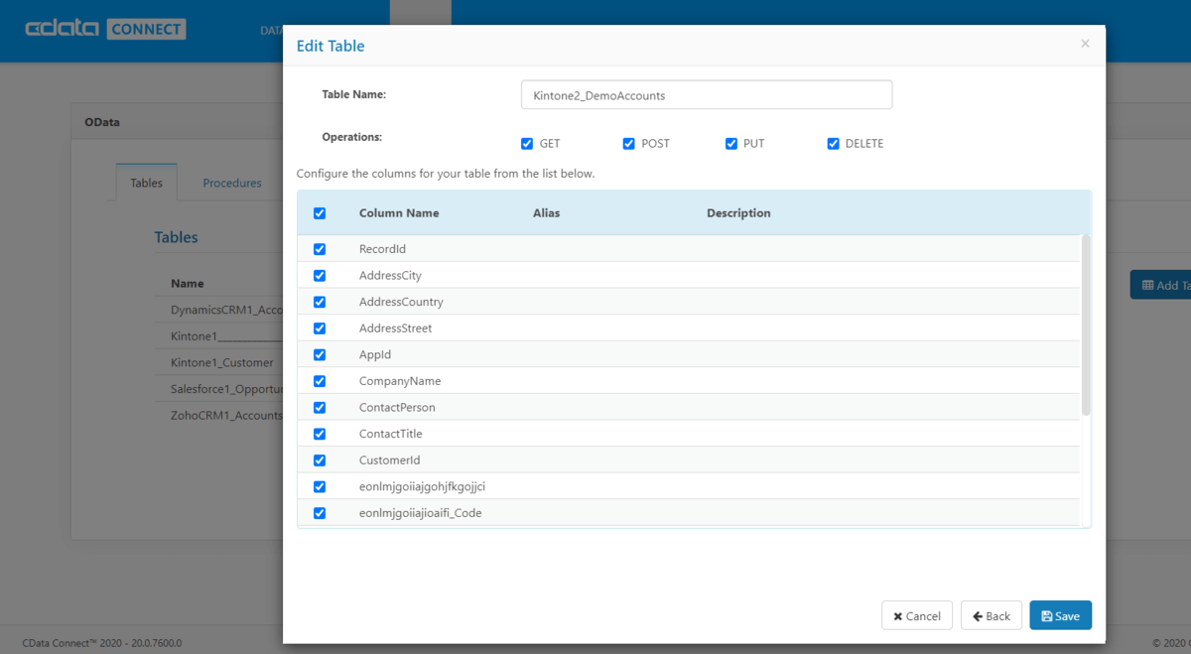Click the CustomerId column name
1191x654 pixels.
[390, 460]
